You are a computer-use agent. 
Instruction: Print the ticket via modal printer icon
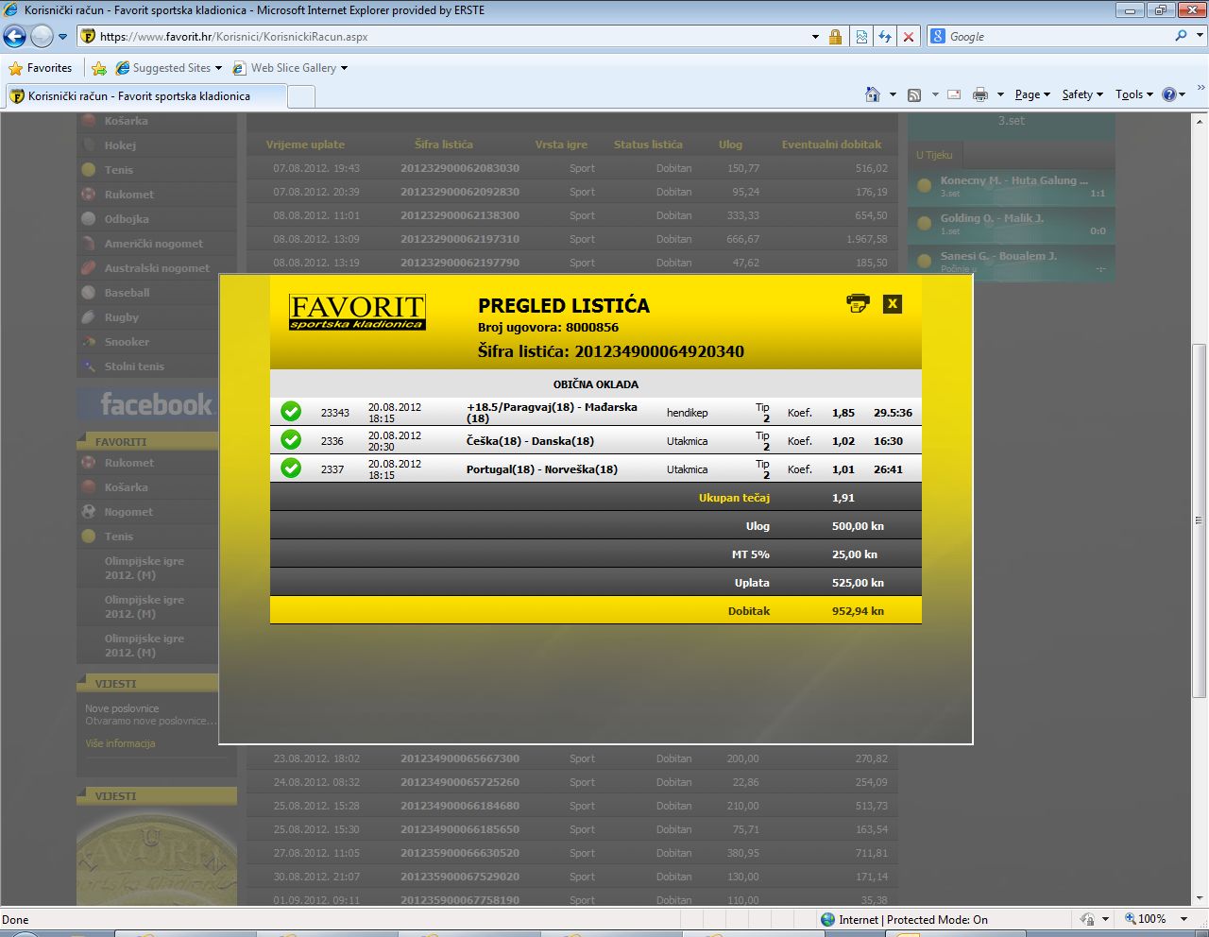[x=858, y=303]
